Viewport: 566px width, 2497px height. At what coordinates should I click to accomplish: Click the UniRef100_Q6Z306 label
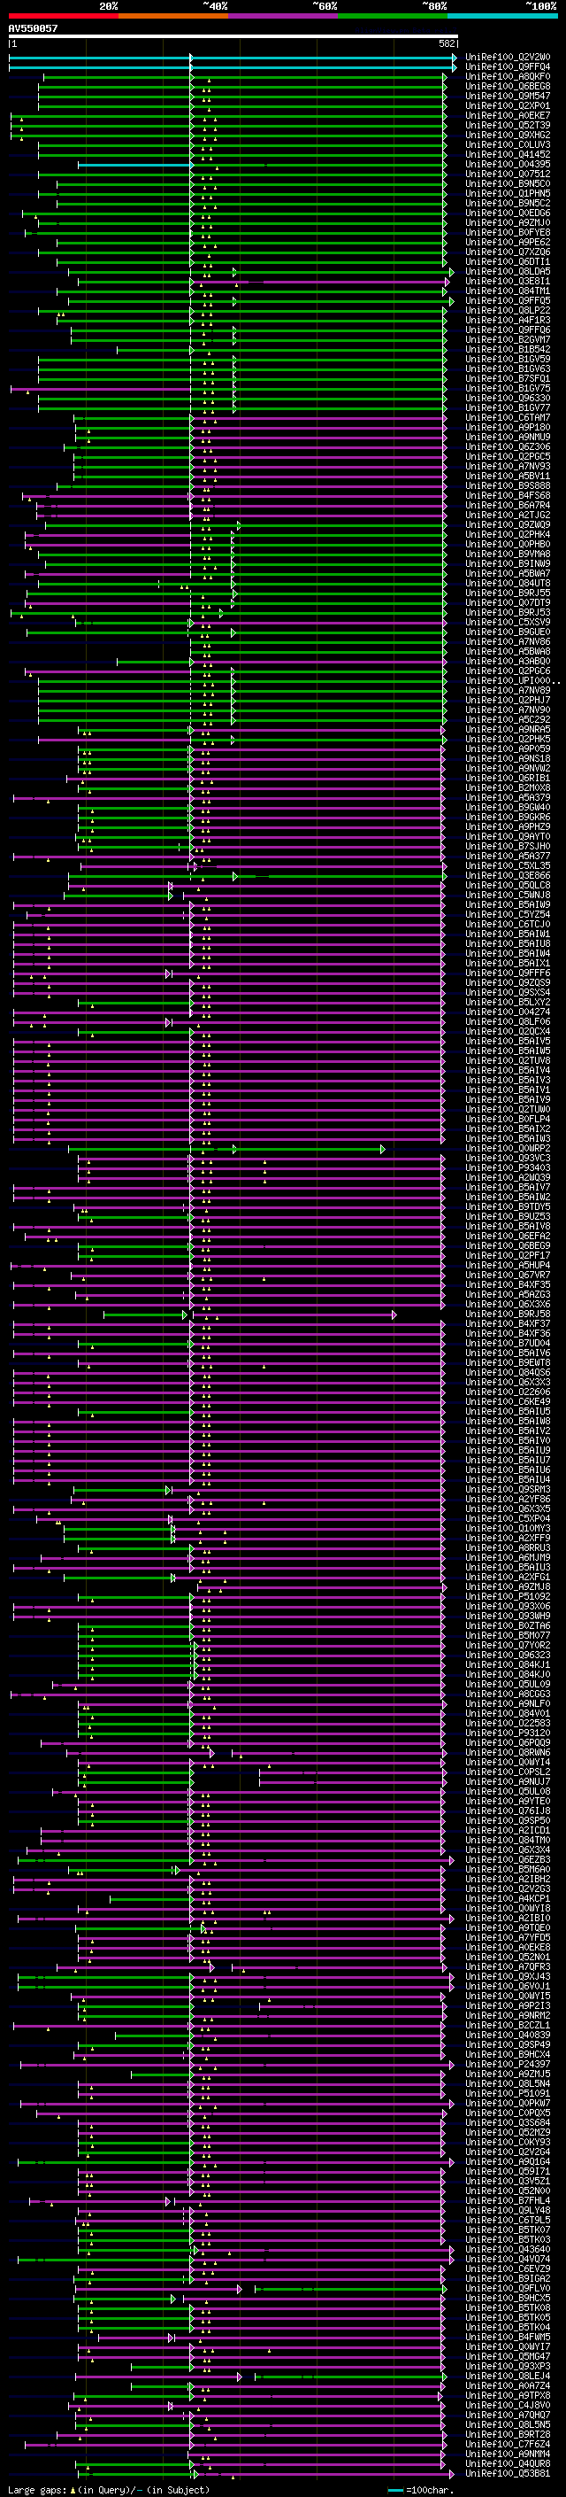click(x=508, y=446)
